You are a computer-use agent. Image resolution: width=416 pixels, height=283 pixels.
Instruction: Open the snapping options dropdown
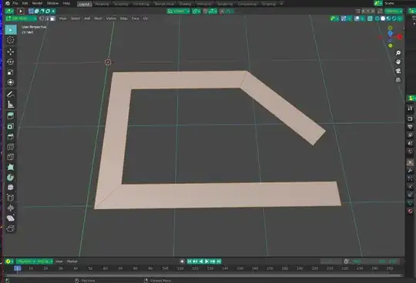tap(213, 11)
